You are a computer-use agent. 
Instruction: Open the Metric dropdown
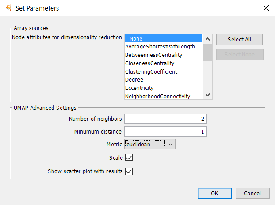(150, 144)
